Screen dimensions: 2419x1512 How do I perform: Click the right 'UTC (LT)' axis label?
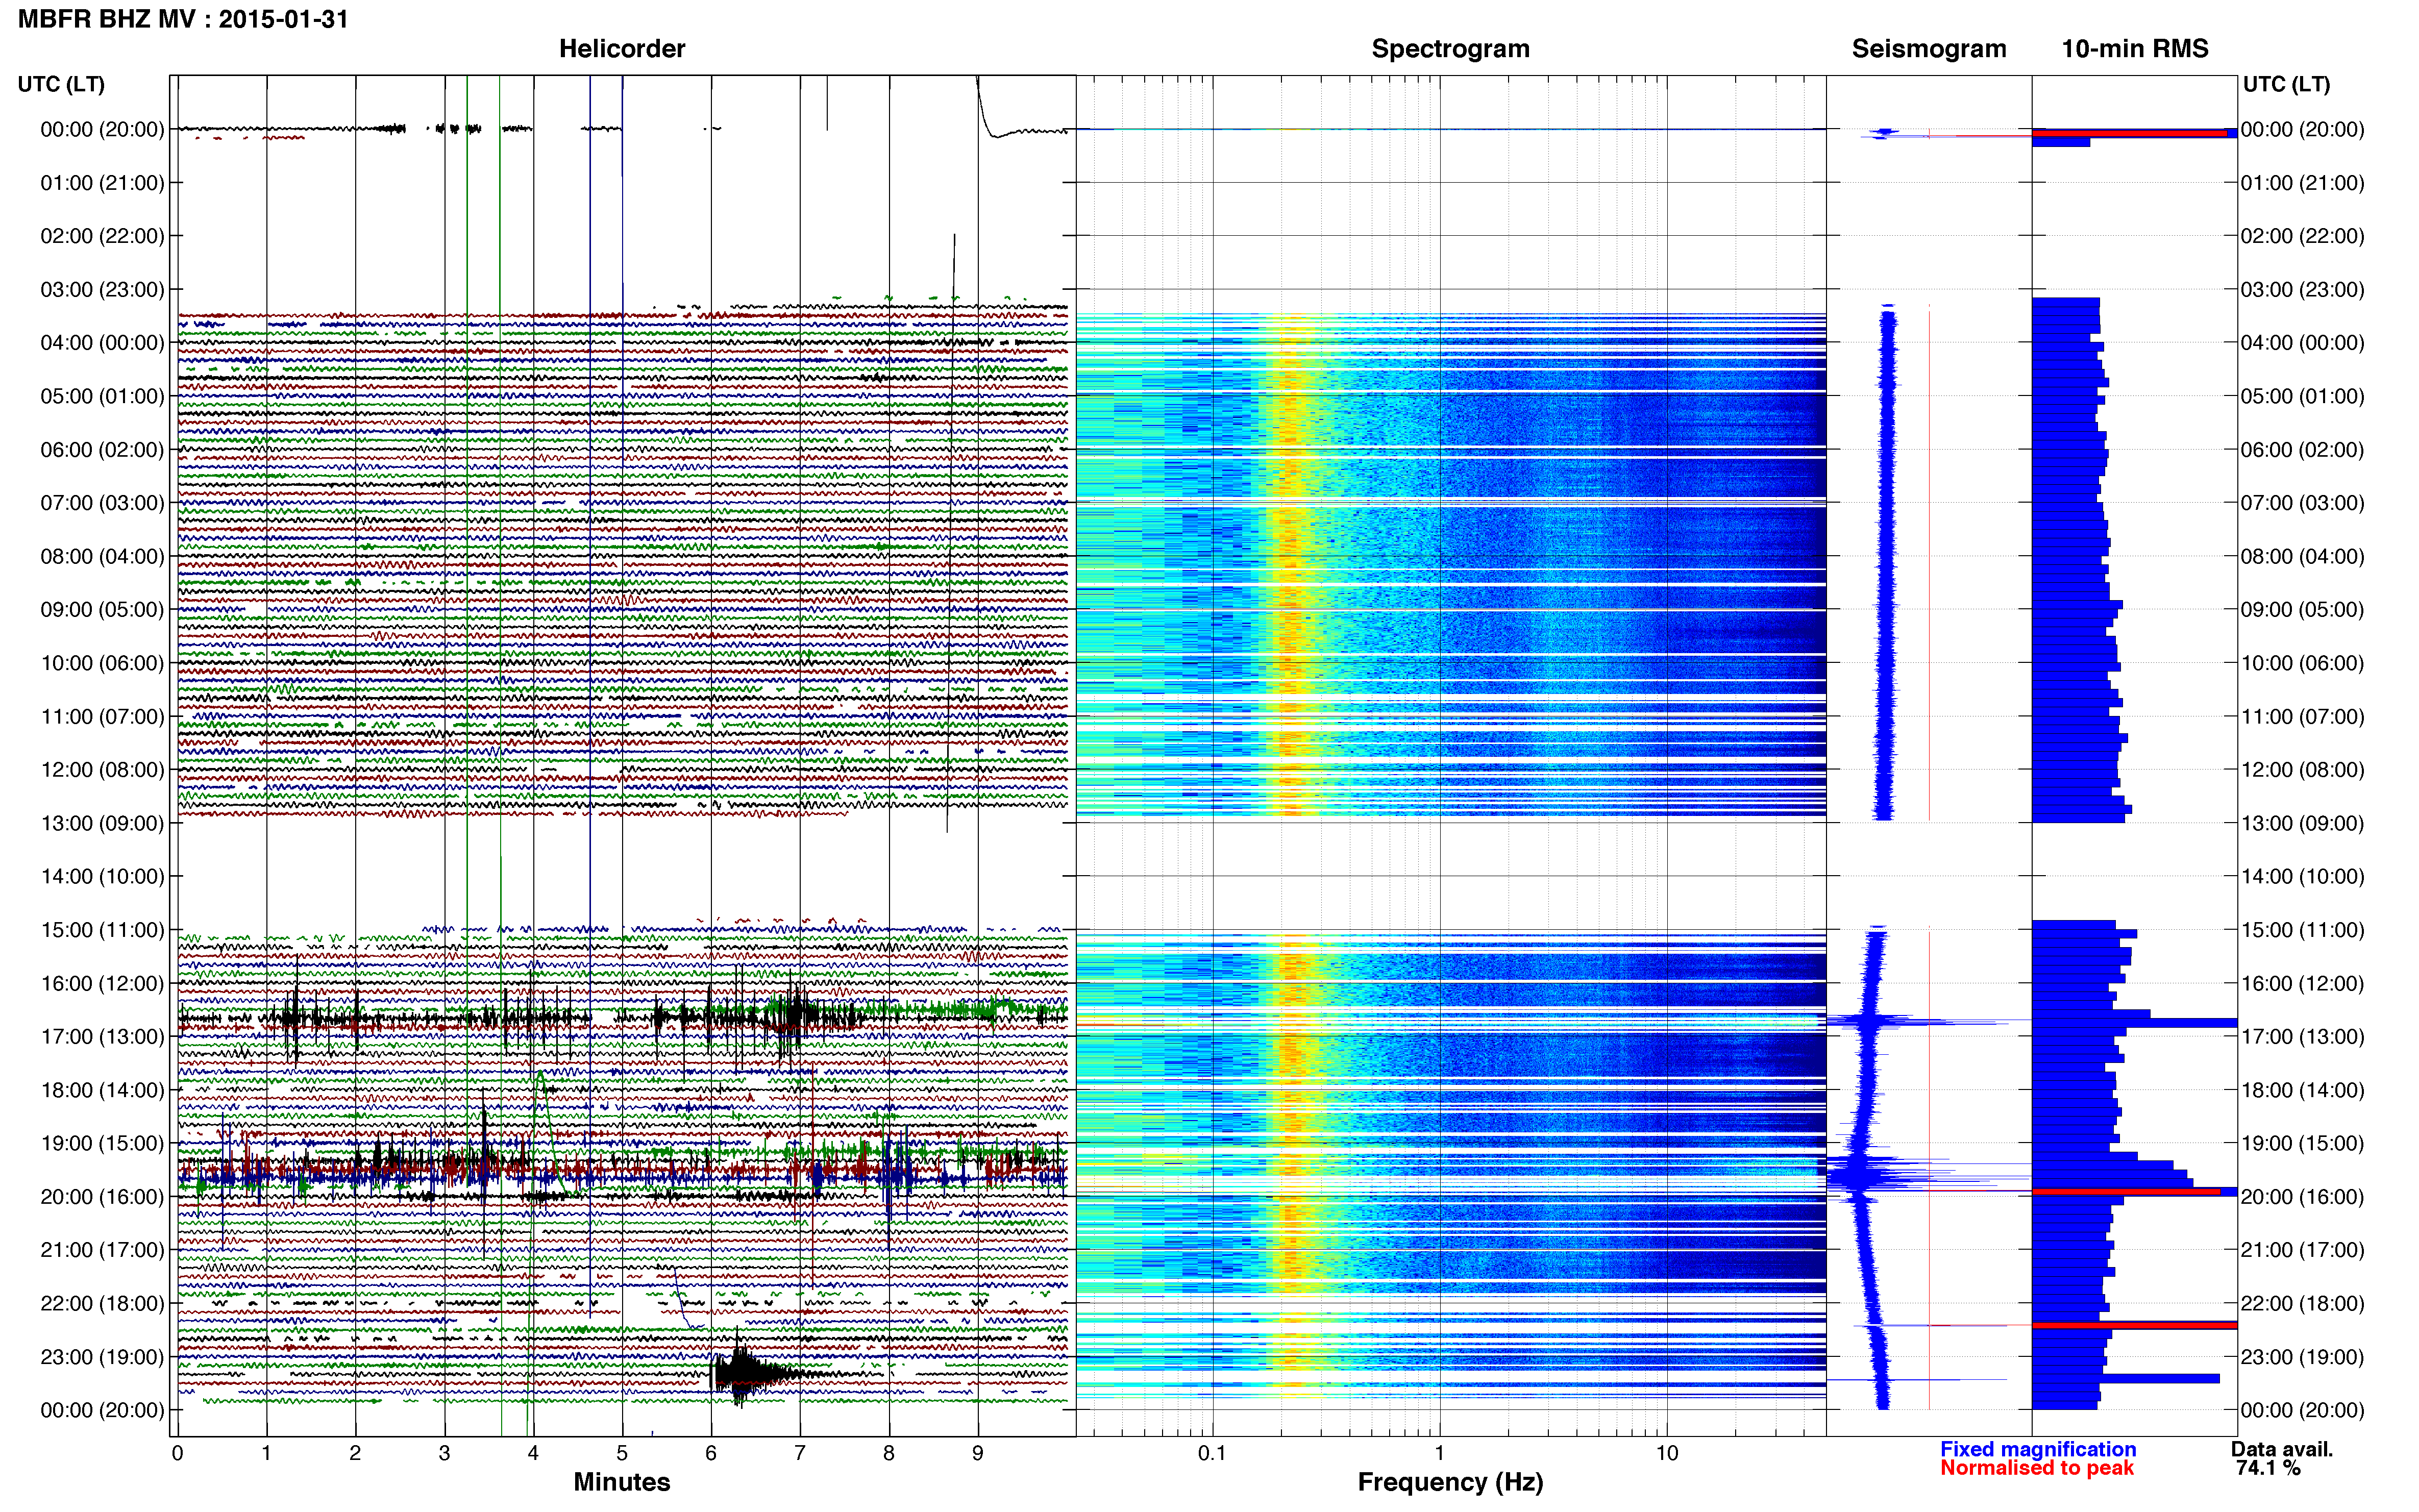(x=2286, y=84)
